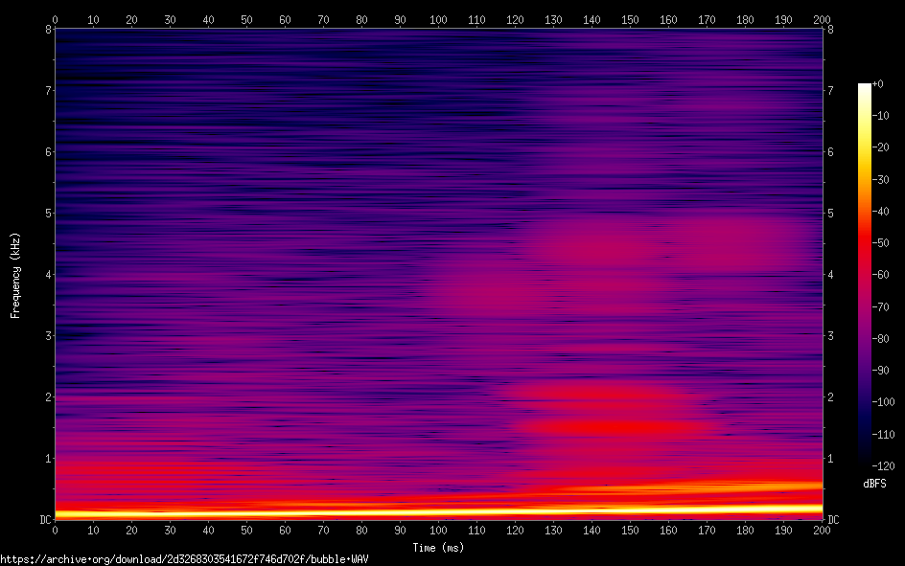
Task: Click the Time (ms) axis label
Action: [x=438, y=547]
